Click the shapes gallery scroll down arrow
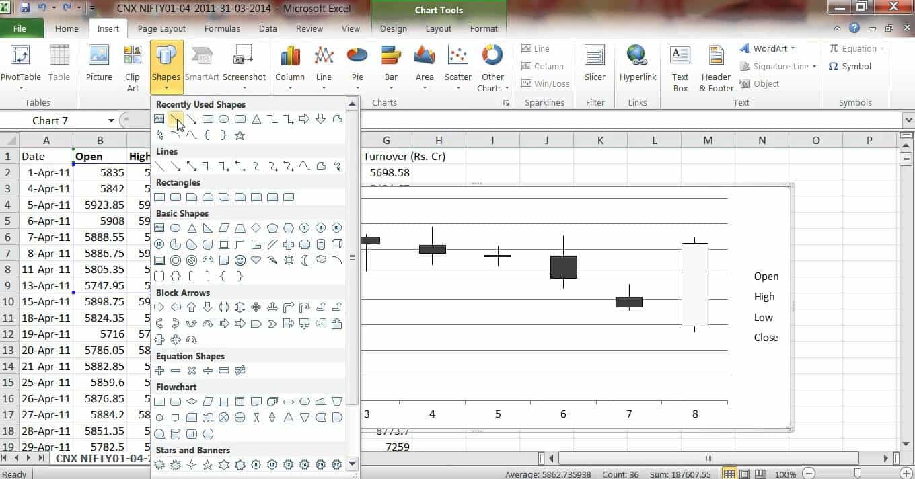The image size is (915, 479). click(352, 464)
